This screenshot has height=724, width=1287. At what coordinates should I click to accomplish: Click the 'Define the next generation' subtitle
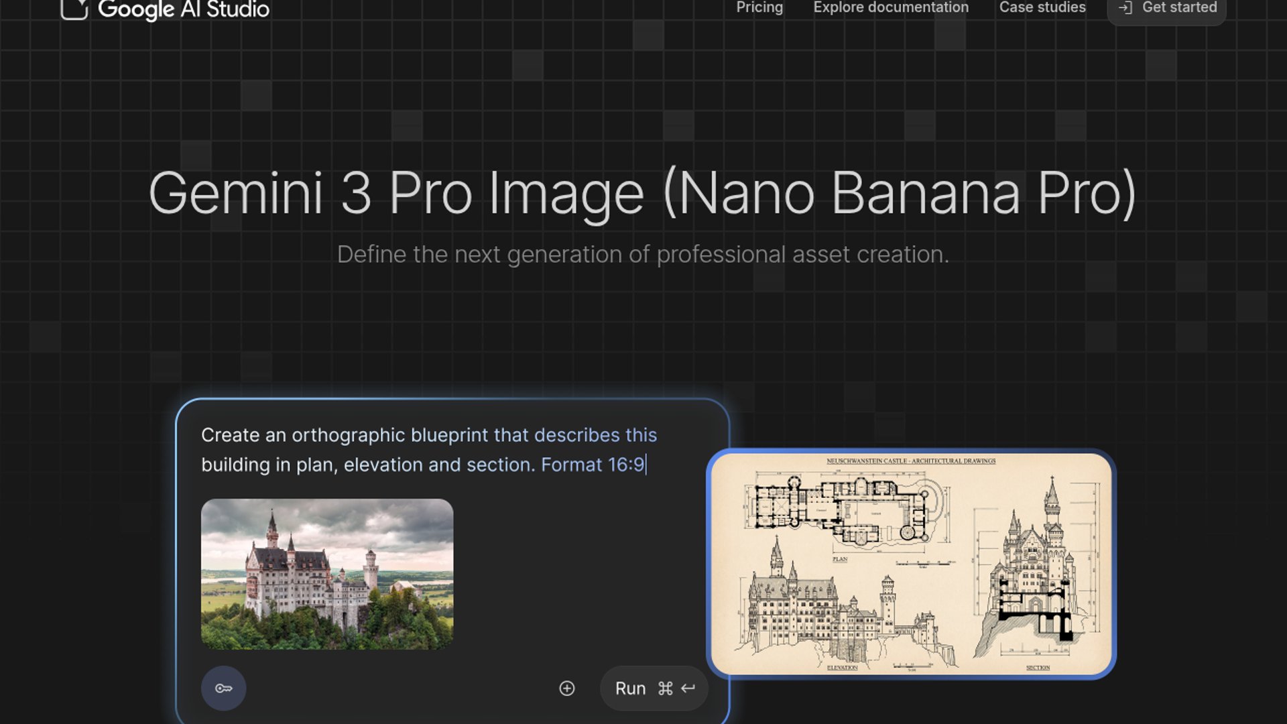tap(642, 255)
